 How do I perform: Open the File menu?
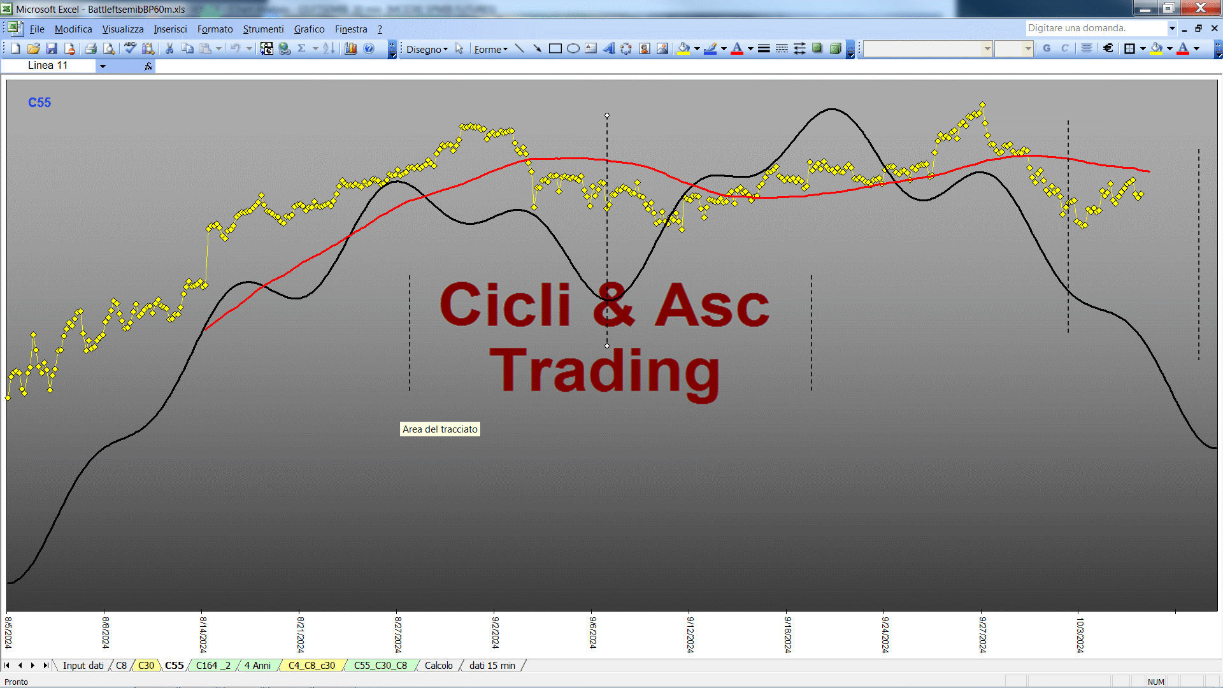37,29
